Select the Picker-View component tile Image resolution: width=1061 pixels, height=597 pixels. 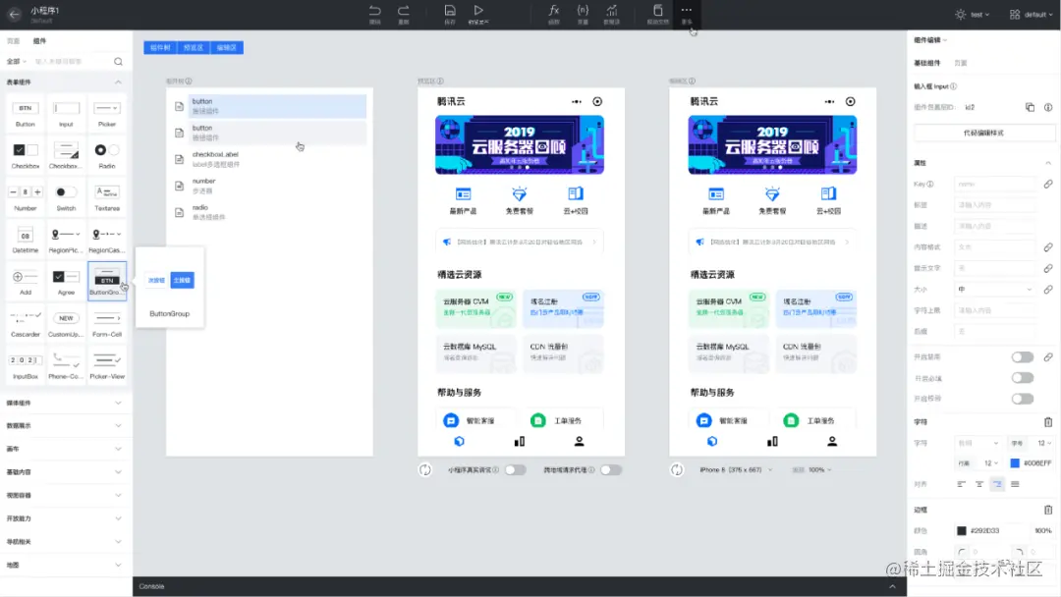pyautogui.click(x=107, y=366)
